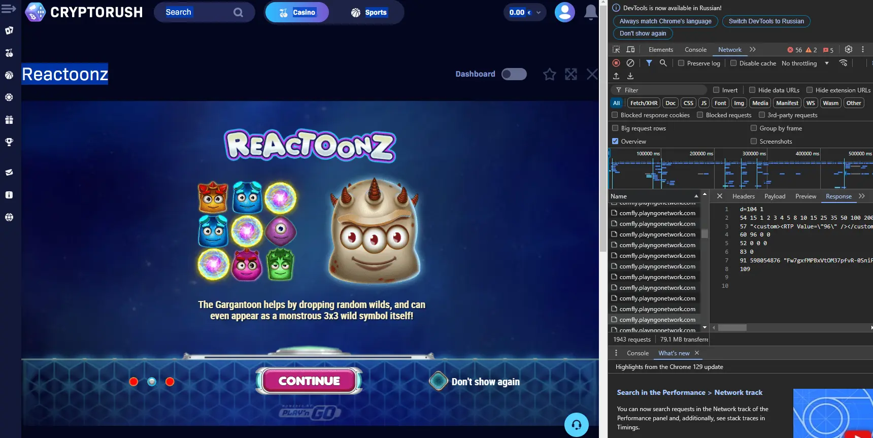Toggle the device toolbar in DevTools
The image size is (873, 438).
pyautogui.click(x=630, y=49)
